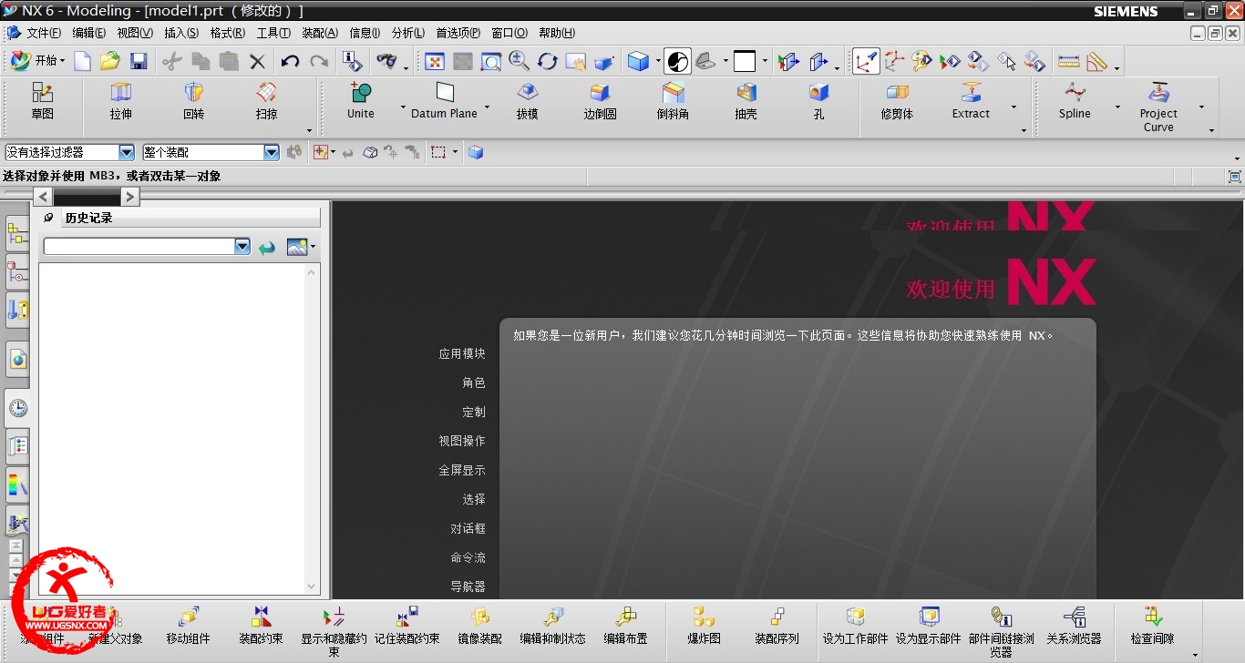The height and width of the screenshot is (663, 1245).
Task: Toggle WCS display icon
Action: [x=866, y=61]
